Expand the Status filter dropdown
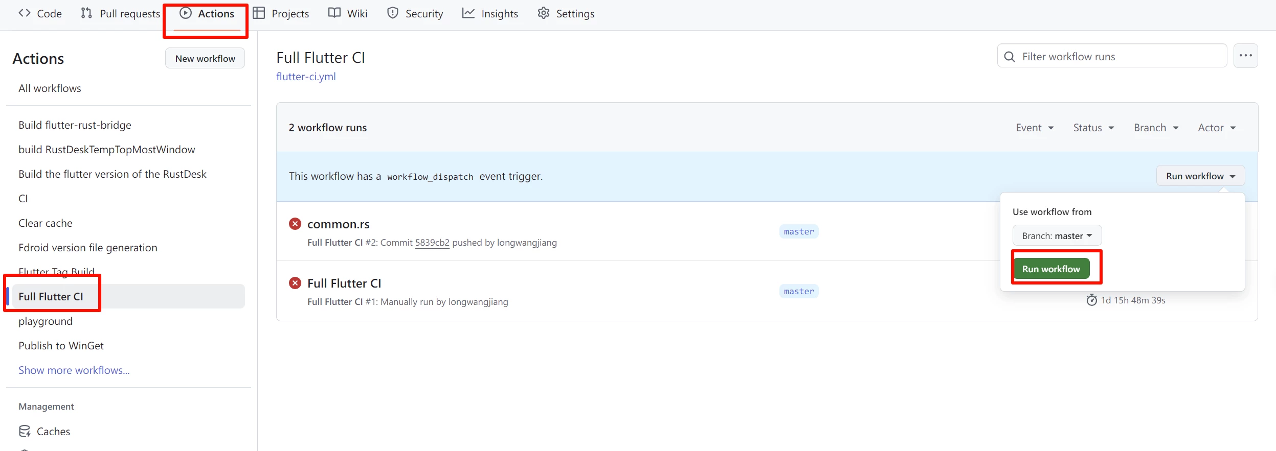 (1093, 128)
